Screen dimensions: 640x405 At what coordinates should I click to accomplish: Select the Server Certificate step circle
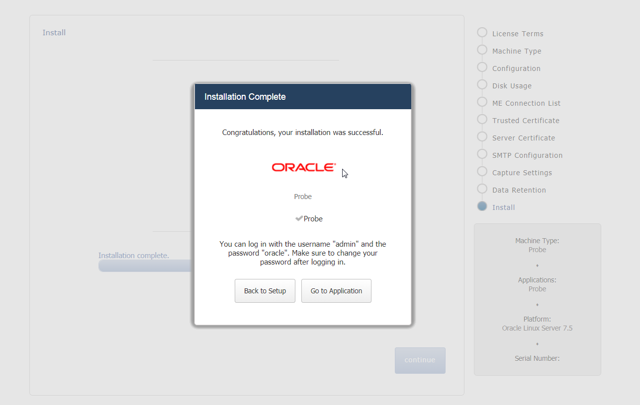pos(482,136)
